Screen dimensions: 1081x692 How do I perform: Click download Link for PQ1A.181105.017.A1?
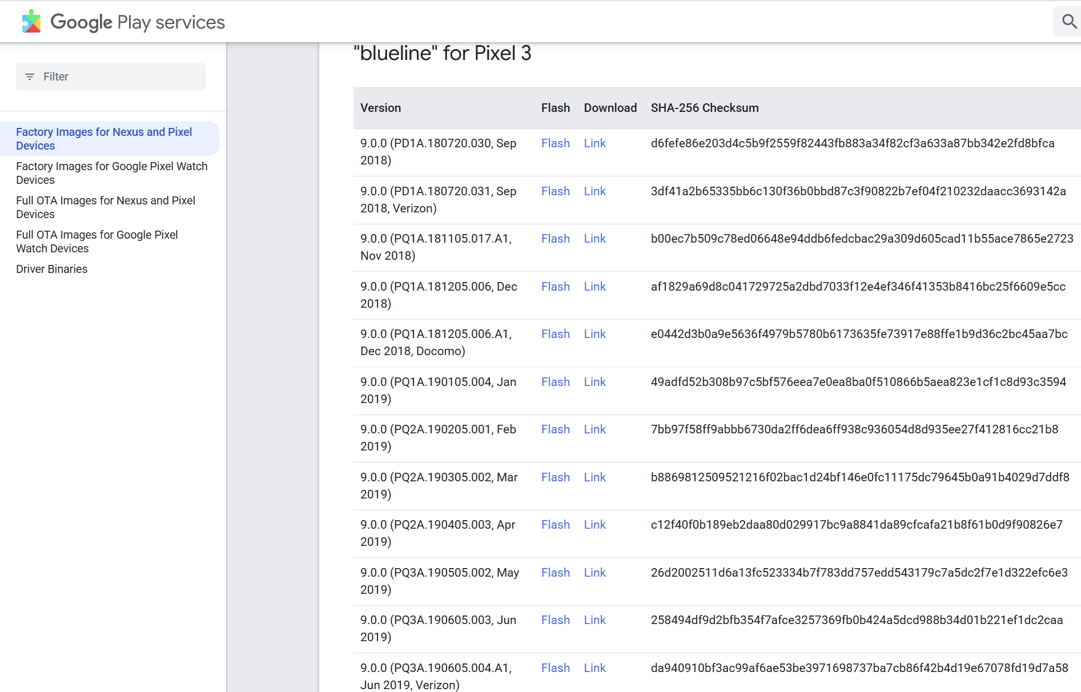[595, 239]
